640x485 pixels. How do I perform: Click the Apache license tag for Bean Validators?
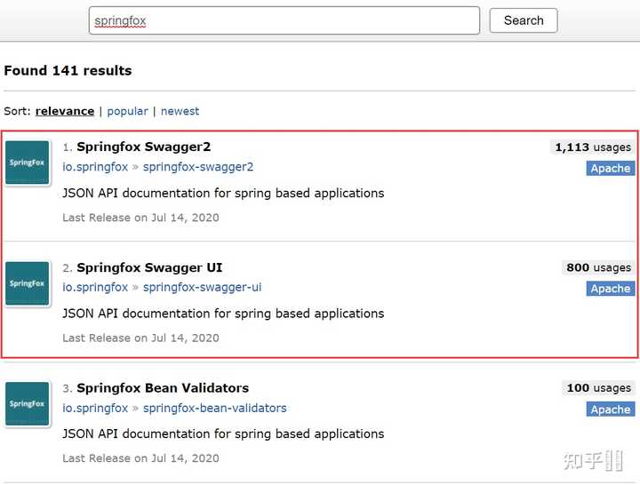610,409
